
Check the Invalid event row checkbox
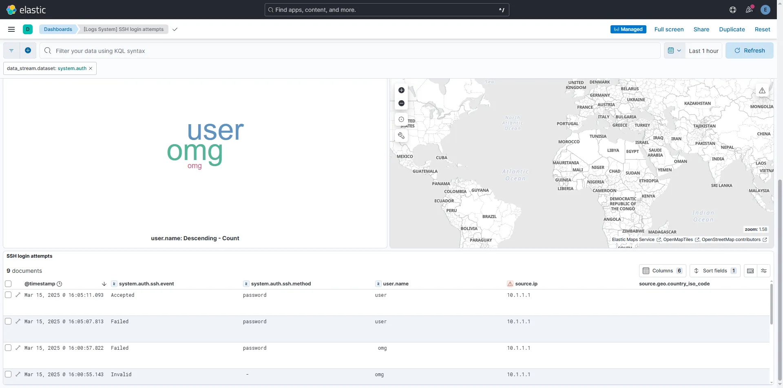pyautogui.click(x=8, y=374)
